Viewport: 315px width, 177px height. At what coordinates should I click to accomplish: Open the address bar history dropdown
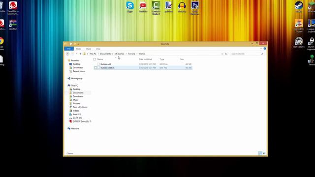tap(222, 54)
